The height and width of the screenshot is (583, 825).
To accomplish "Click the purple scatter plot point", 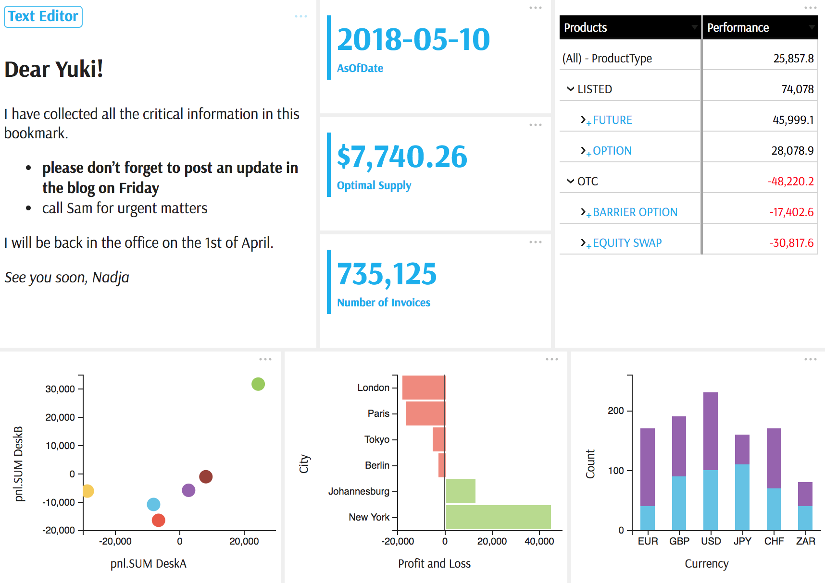I will point(188,490).
